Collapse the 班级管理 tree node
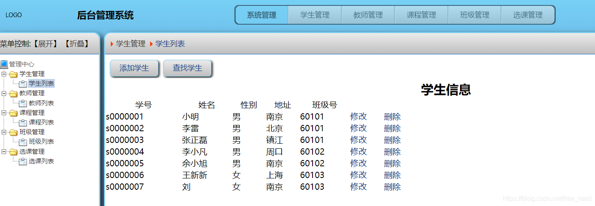Image resolution: width=595 pixels, height=206 pixels. coord(4,132)
